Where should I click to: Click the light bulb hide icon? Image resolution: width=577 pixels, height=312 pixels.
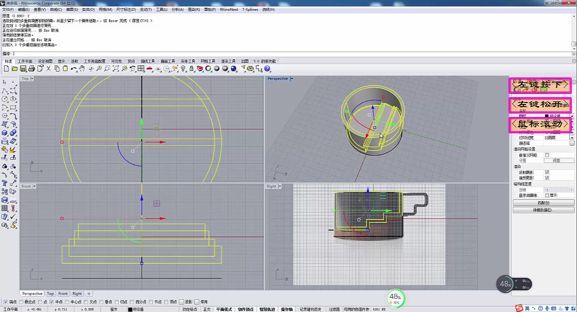point(184,68)
